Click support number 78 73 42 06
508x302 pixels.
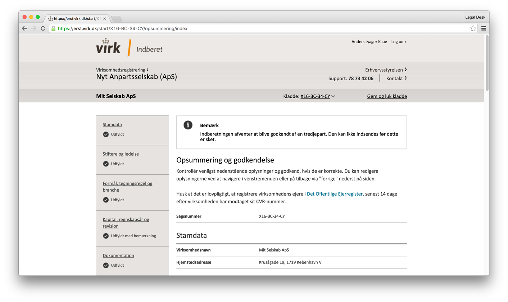(x=361, y=78)
